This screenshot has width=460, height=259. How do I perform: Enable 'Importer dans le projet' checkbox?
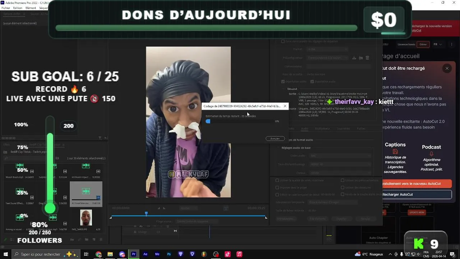(277, 187)
